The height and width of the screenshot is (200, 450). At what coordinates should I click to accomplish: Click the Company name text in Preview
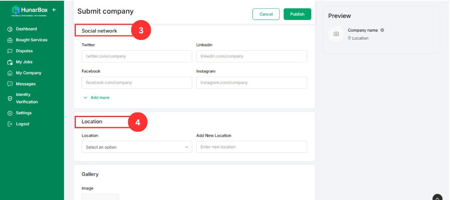click(363, 30)
